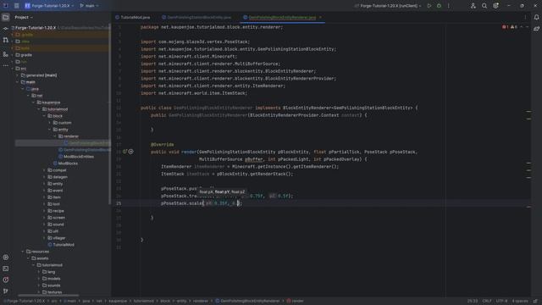542x305 pixels.
Task: Open the main menu hamburger icon
Action: [17, 6]
